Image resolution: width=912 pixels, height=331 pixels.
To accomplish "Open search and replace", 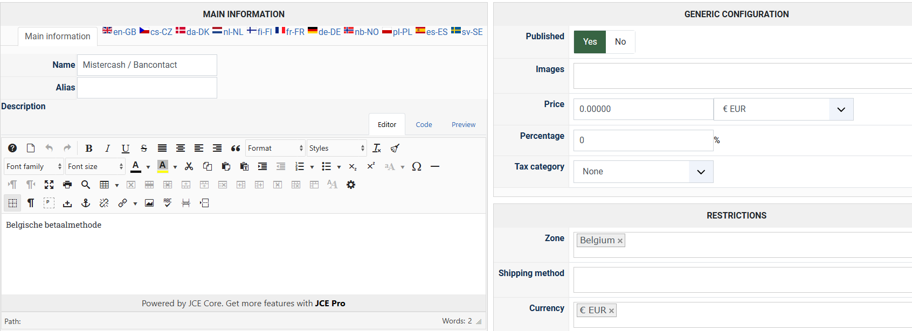I will coord(86,185).
